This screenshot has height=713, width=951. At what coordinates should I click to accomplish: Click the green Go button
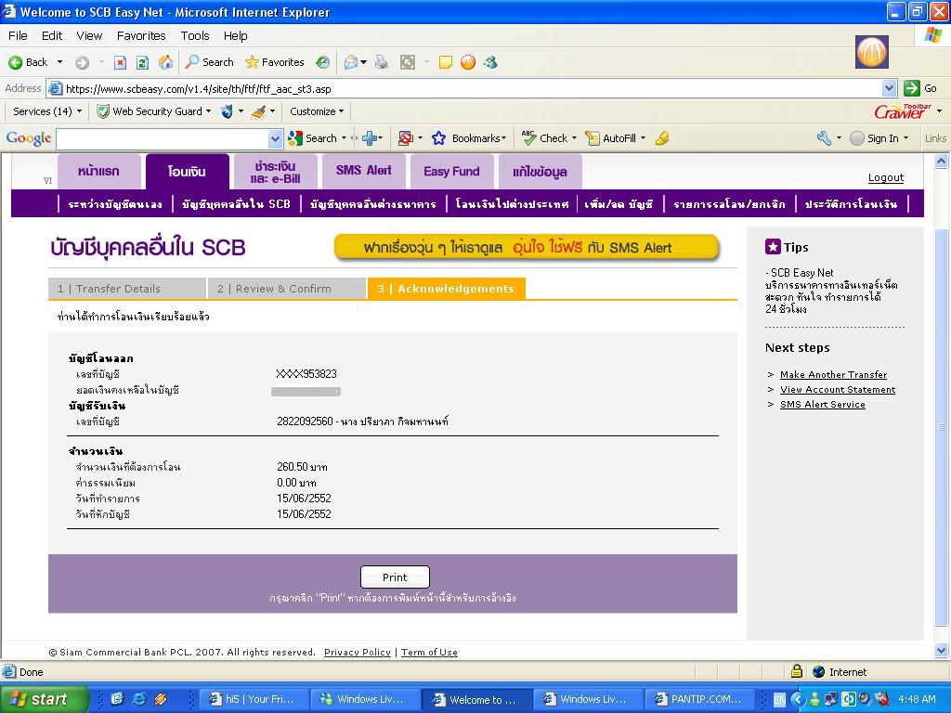(920, 88)
